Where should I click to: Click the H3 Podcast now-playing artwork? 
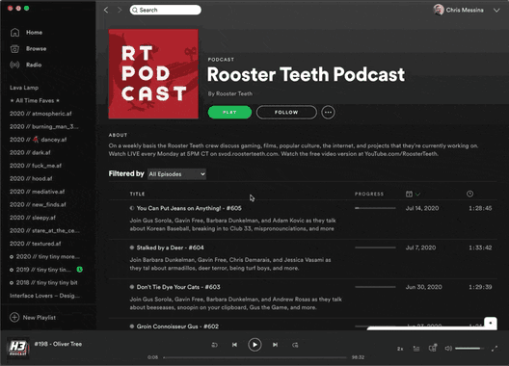[18, 348]
